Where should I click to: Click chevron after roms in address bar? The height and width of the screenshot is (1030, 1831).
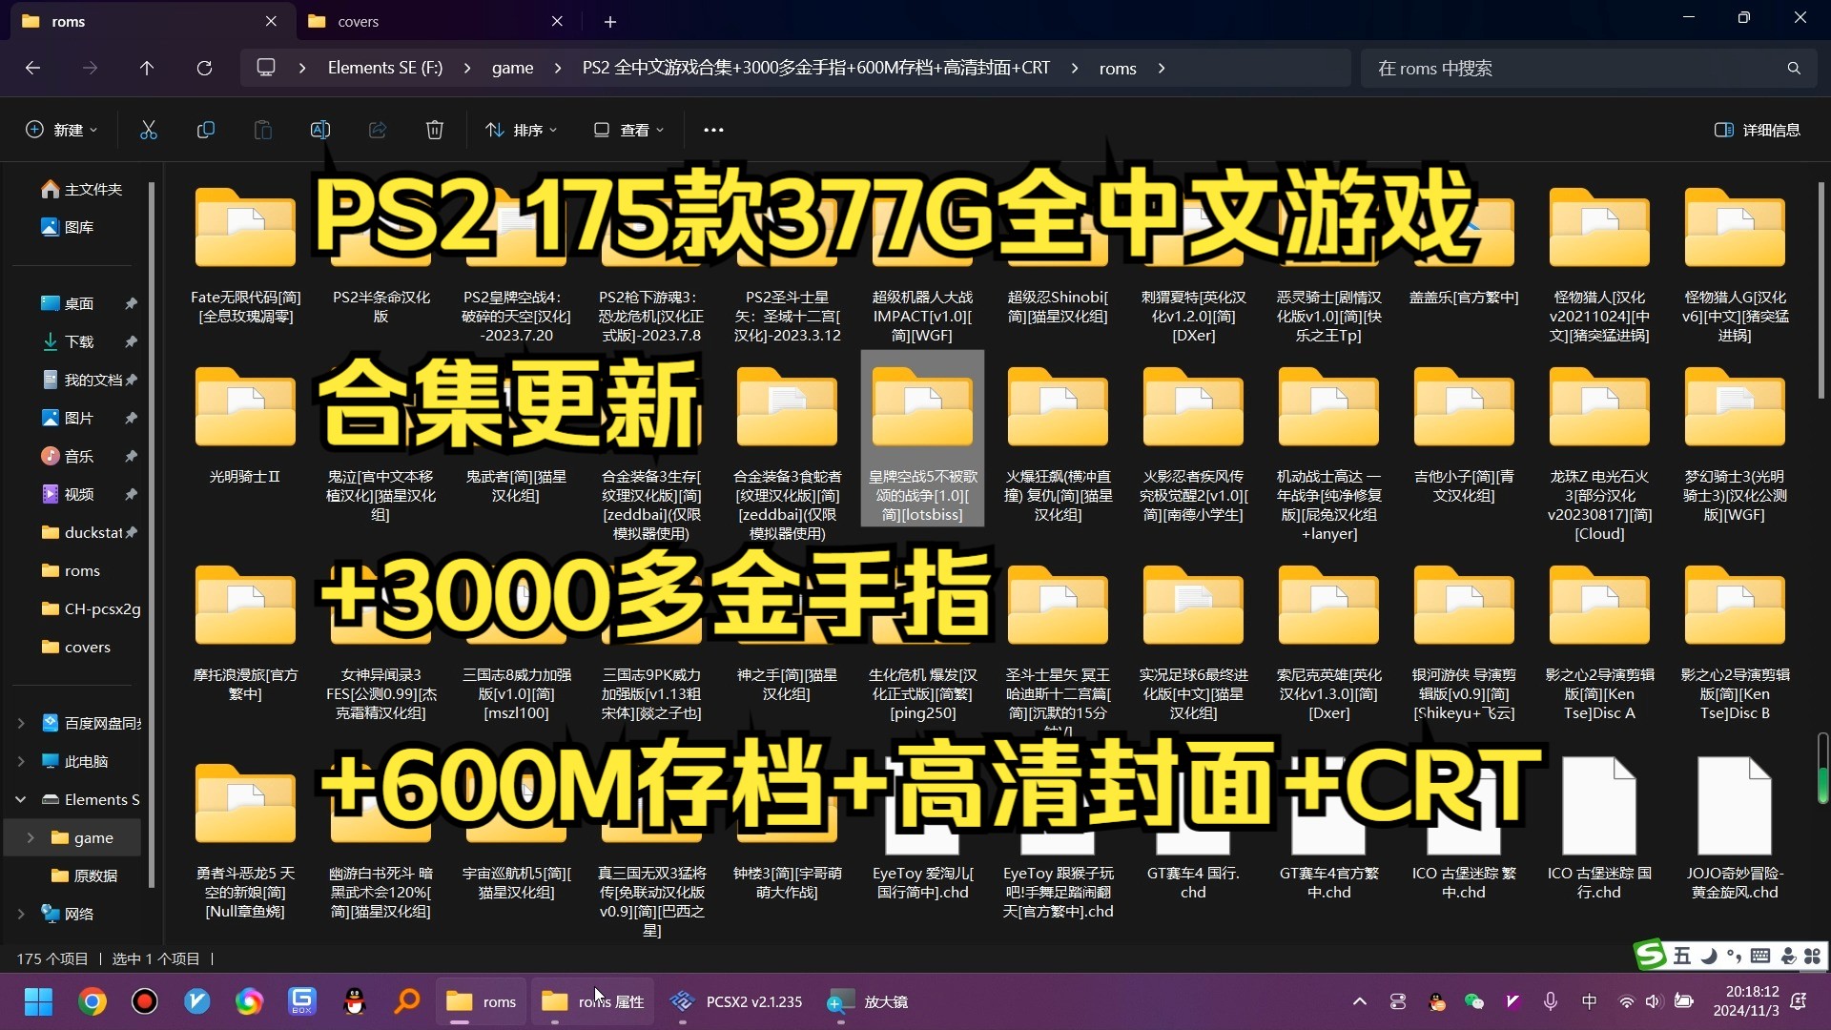tap(1162, 68)
